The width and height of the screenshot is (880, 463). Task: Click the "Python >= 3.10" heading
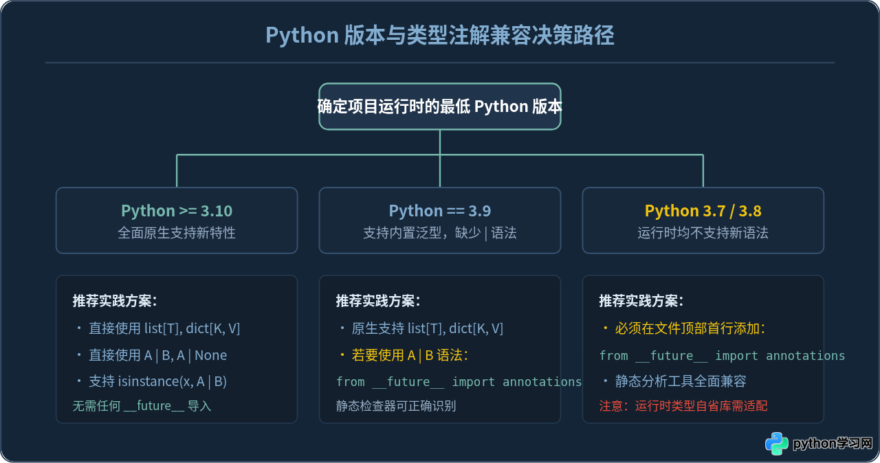pyautogui.click(x=177, y=211)
